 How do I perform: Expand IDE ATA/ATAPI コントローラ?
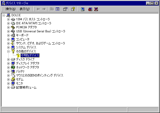pyautogui.click(x=8, y=23)
